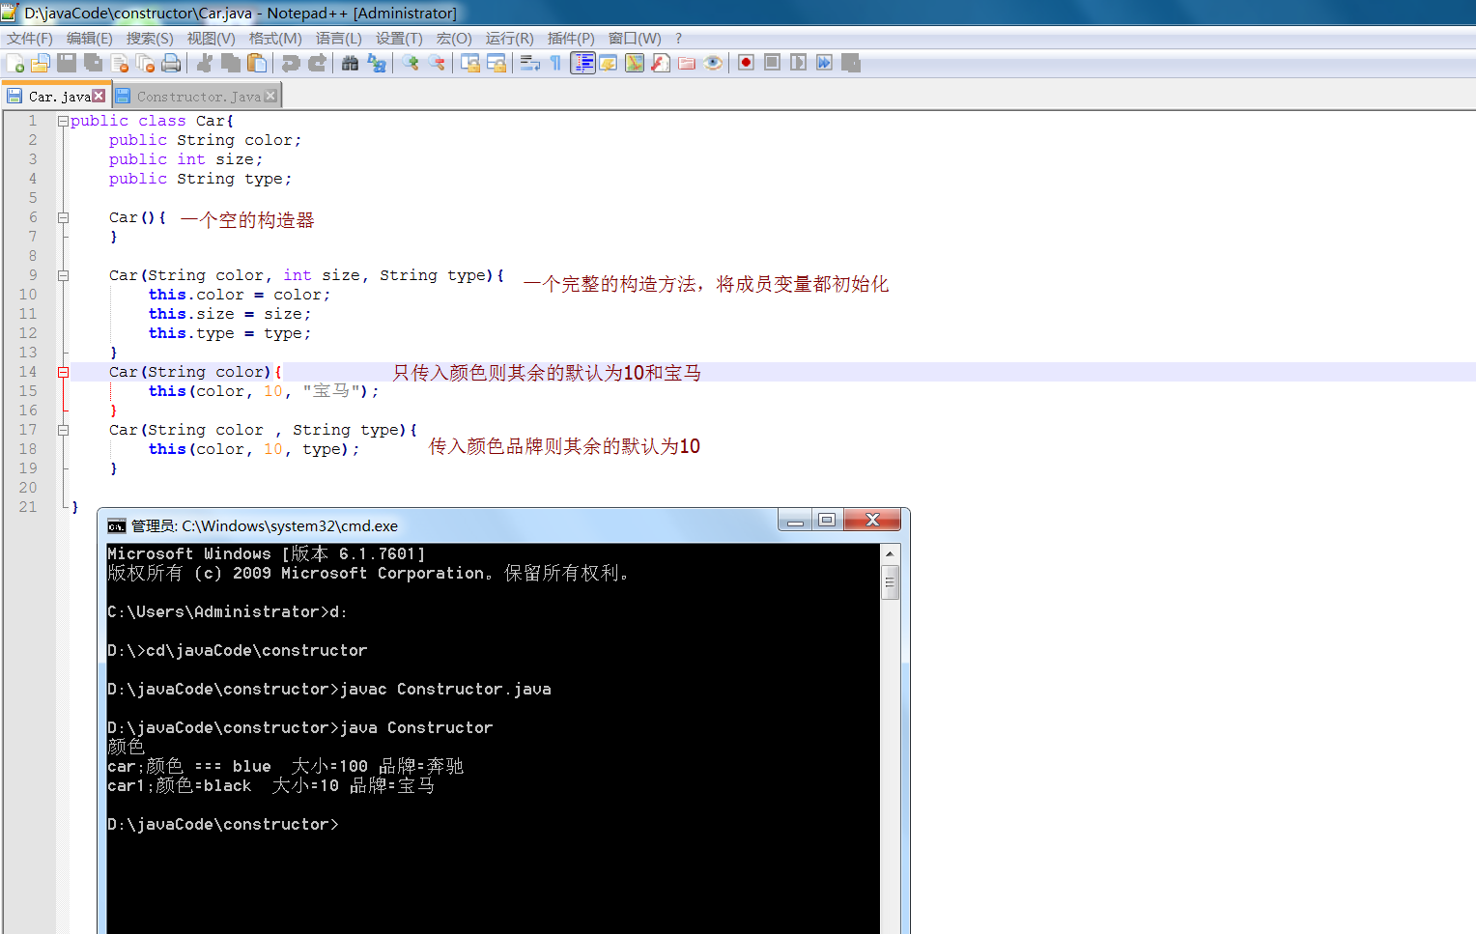Viewport: 1476px width, 934px height.
Task: Click the cmd.exe title bar system icon
Action: tap(117, 526)
